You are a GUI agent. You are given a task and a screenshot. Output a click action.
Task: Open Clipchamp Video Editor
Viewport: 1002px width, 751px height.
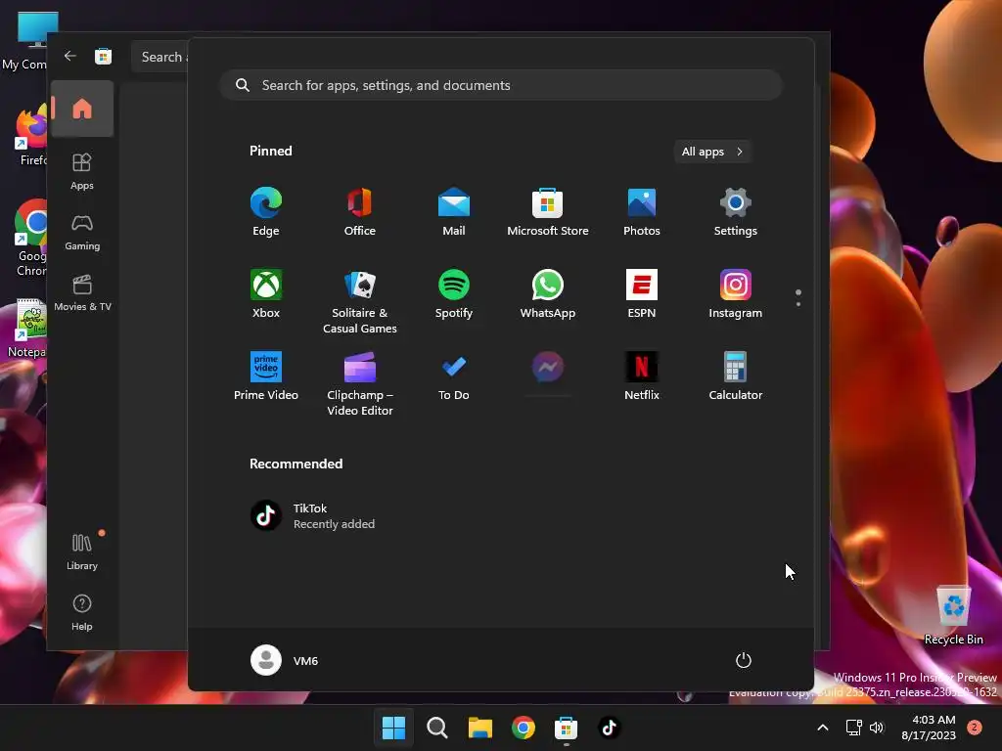pos(360,383)
